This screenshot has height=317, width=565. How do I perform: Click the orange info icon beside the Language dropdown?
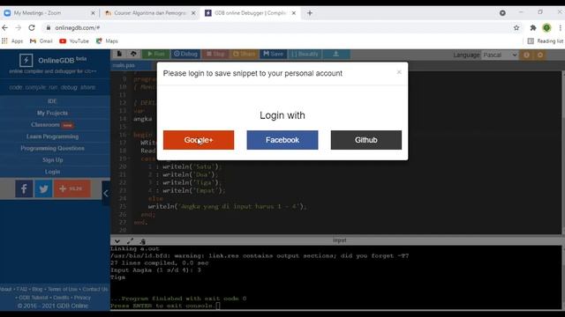pyautogui.click(x=526, y=55)
